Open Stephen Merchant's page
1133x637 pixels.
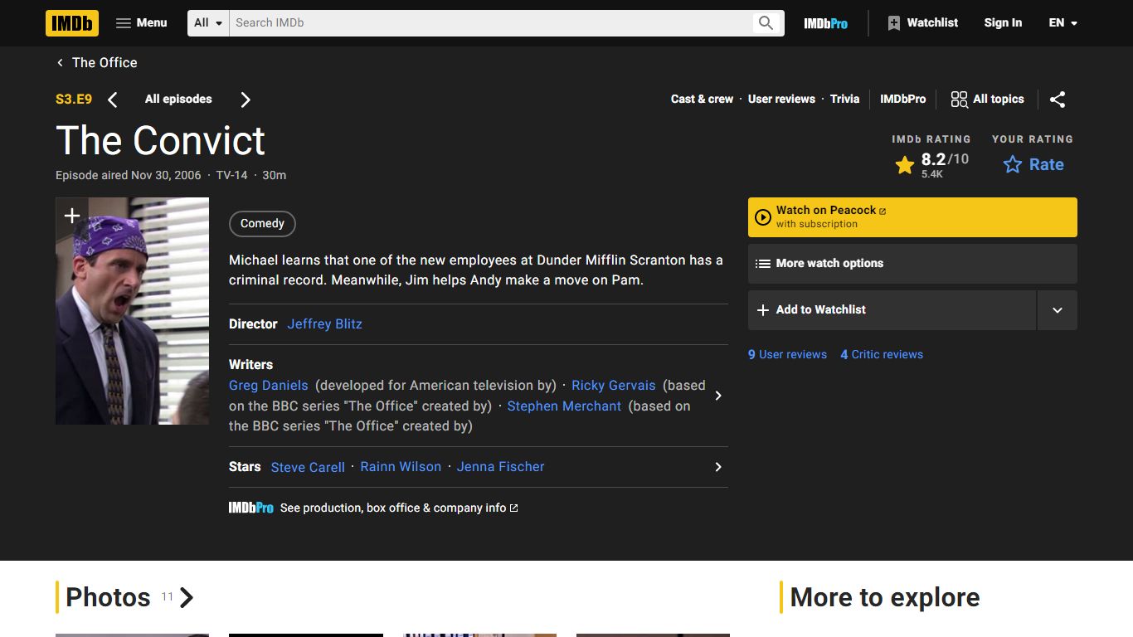click(x=564, y=406)
